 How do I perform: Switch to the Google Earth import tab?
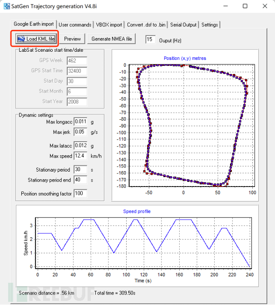click(x=34, y=24)
